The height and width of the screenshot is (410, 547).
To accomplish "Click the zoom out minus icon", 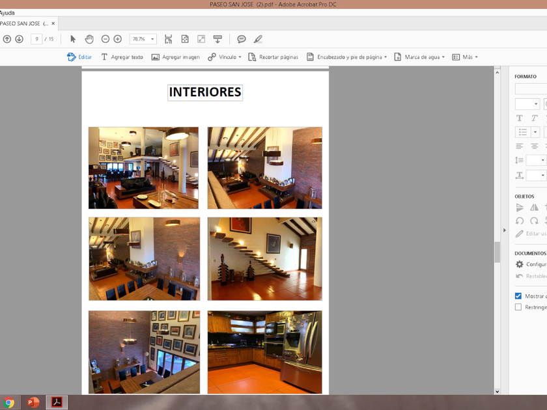I will (105, 39).
